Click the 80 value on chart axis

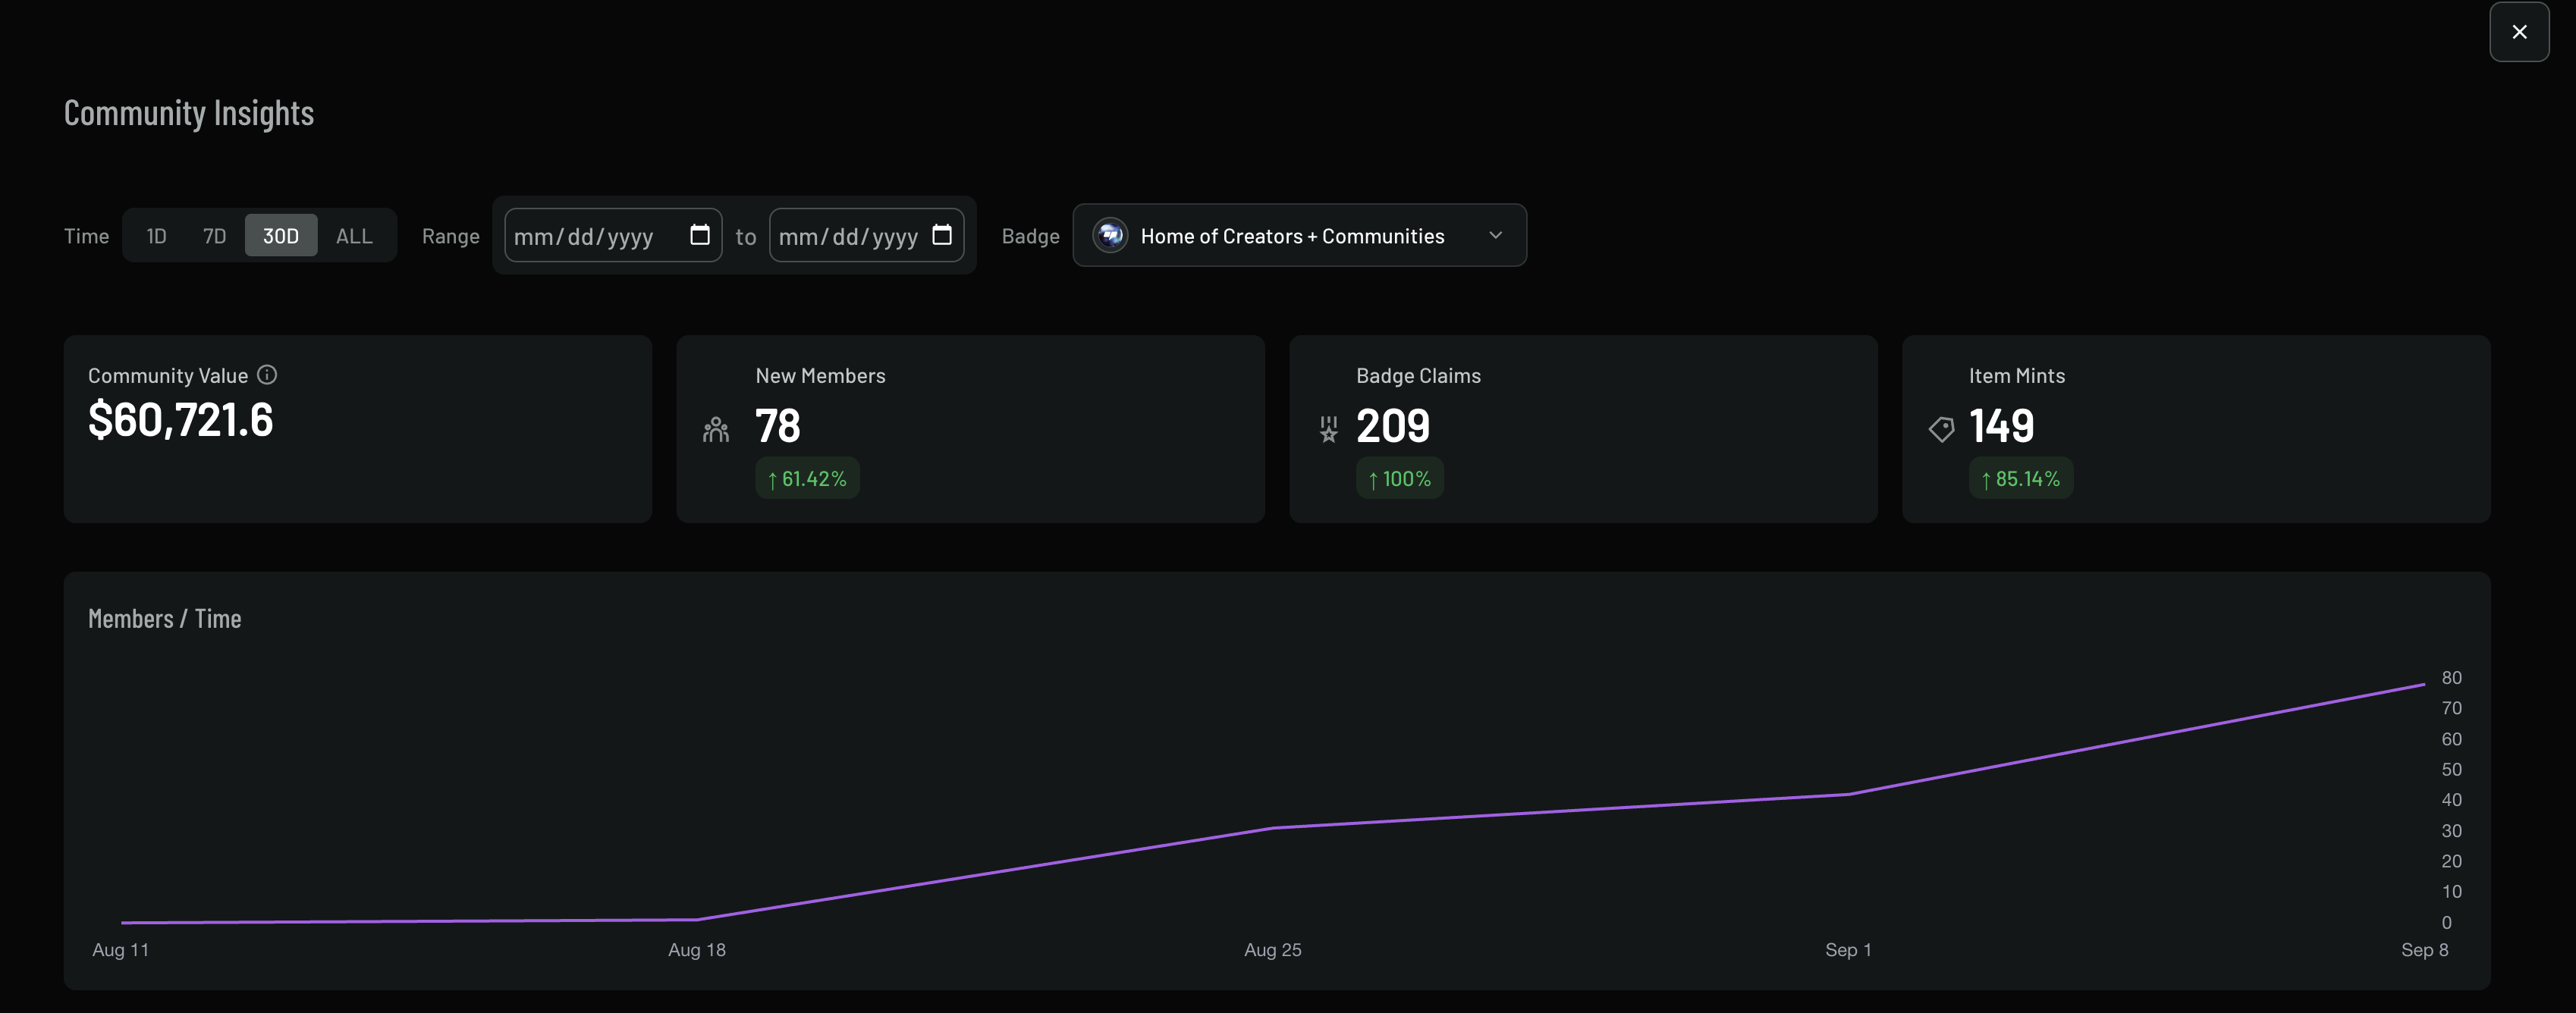2451,678
